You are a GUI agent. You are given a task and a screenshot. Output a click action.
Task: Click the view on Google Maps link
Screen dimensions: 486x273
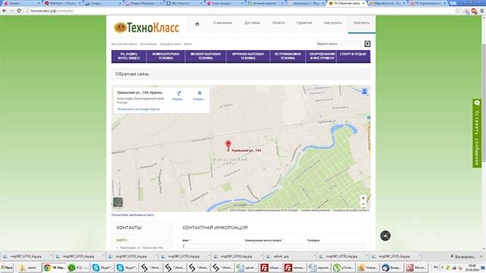pyautogui.click(x=138, y=109)
